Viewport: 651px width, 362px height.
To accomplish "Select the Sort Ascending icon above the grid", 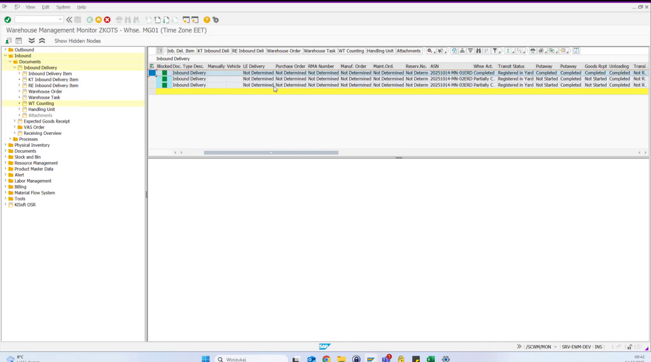I will 463,50.
